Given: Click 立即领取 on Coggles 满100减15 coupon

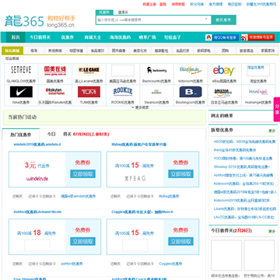Looking at the screenshot, I should [x=180, y=241].
